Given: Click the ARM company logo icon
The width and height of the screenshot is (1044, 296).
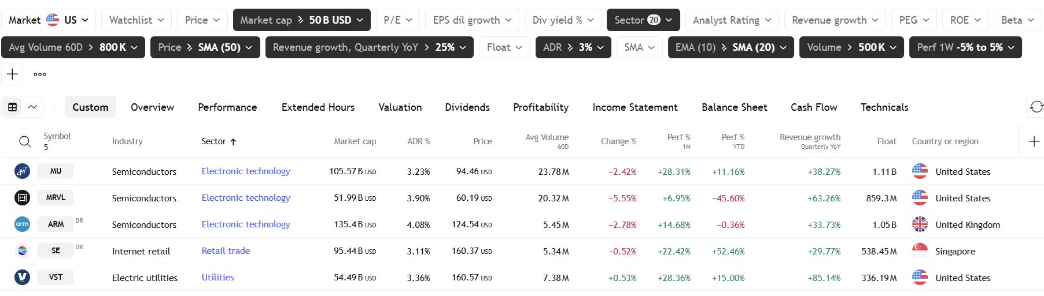Looking at the screenshot, I should tap(22, 224).
